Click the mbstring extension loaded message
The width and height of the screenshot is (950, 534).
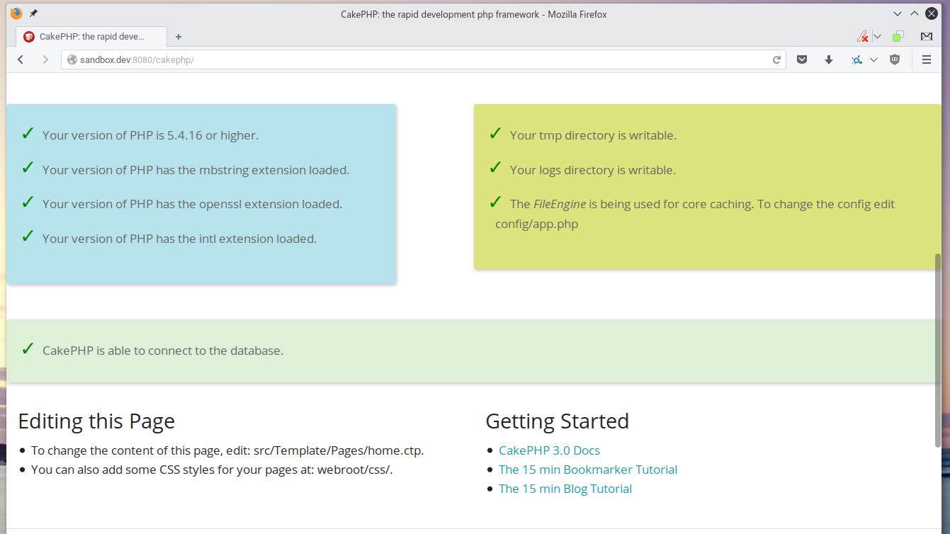coord(196,170)
